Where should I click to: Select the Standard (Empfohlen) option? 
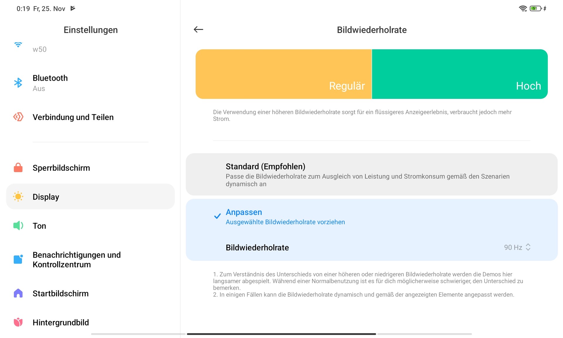pyautogui.click(x=371, y=174)
